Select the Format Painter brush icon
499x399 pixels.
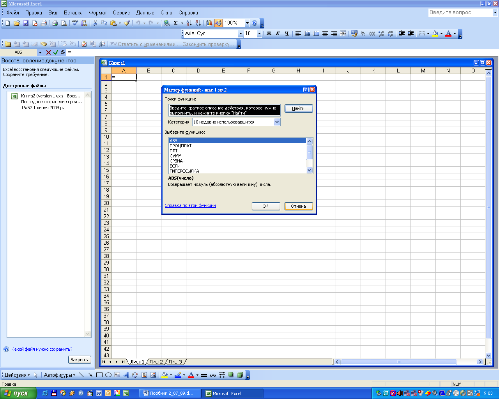[127, 23]
